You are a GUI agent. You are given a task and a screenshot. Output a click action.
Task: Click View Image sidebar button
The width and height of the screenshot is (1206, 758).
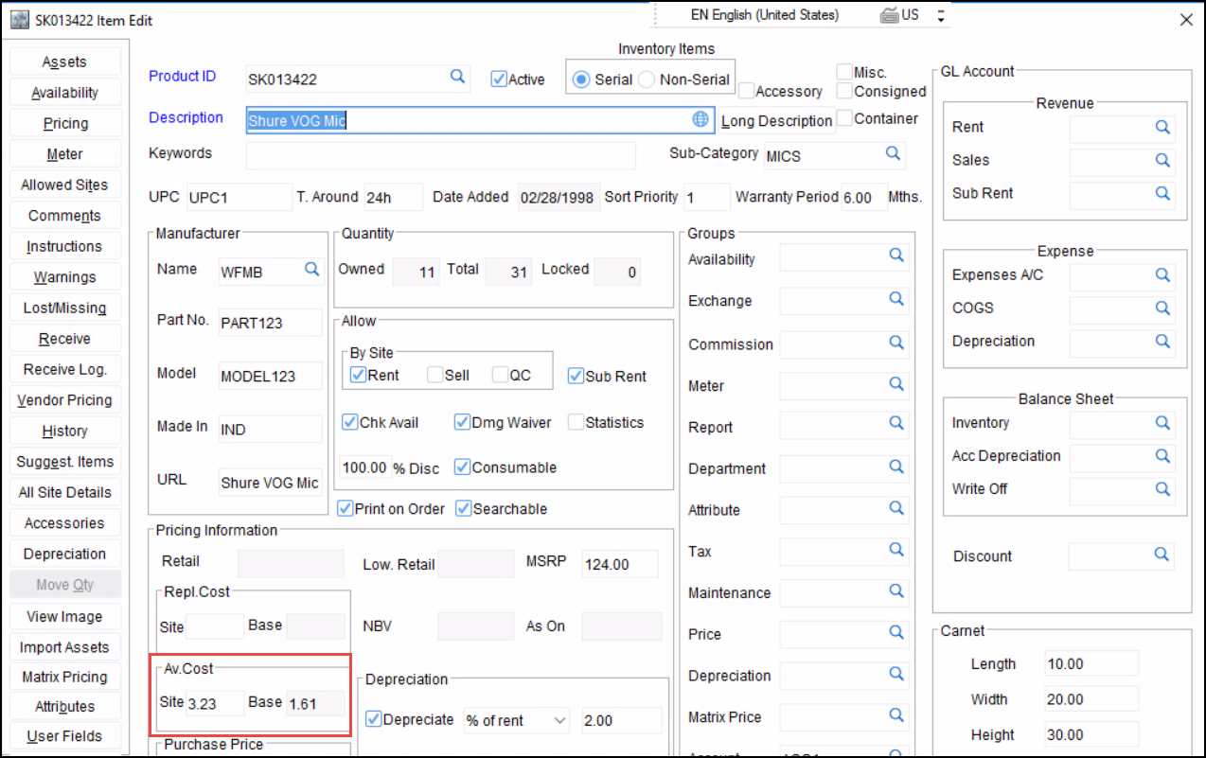[x=64, y=616]
